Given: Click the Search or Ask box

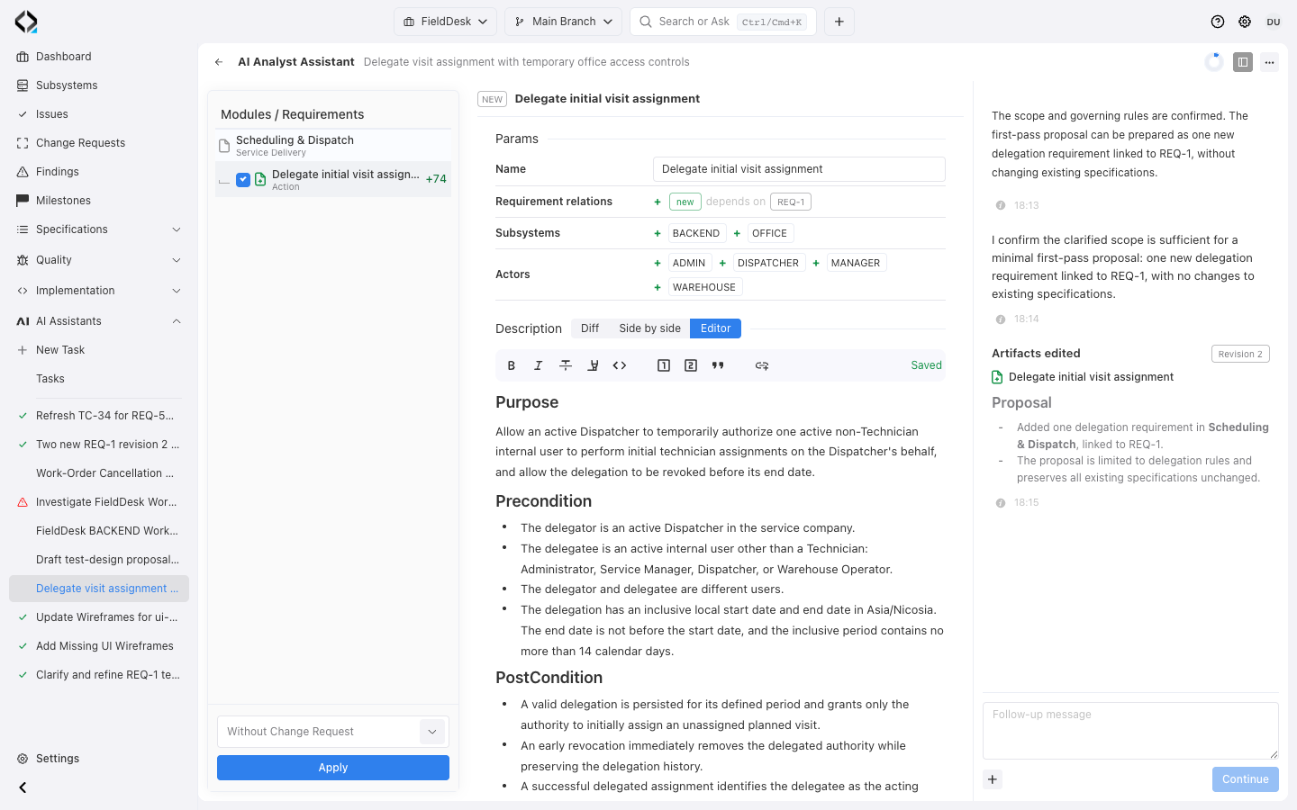Looking at the screenshot, I should click(x=723, y=22).
